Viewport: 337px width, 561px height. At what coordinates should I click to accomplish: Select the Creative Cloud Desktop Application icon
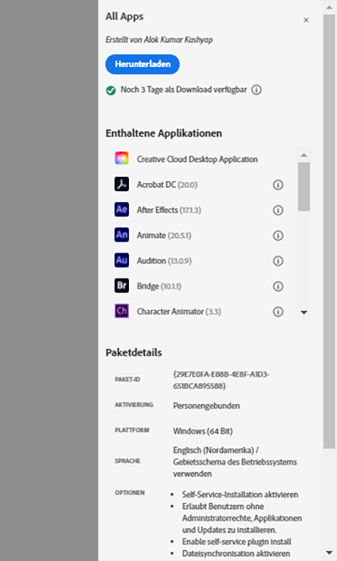[x=121, y=159]
